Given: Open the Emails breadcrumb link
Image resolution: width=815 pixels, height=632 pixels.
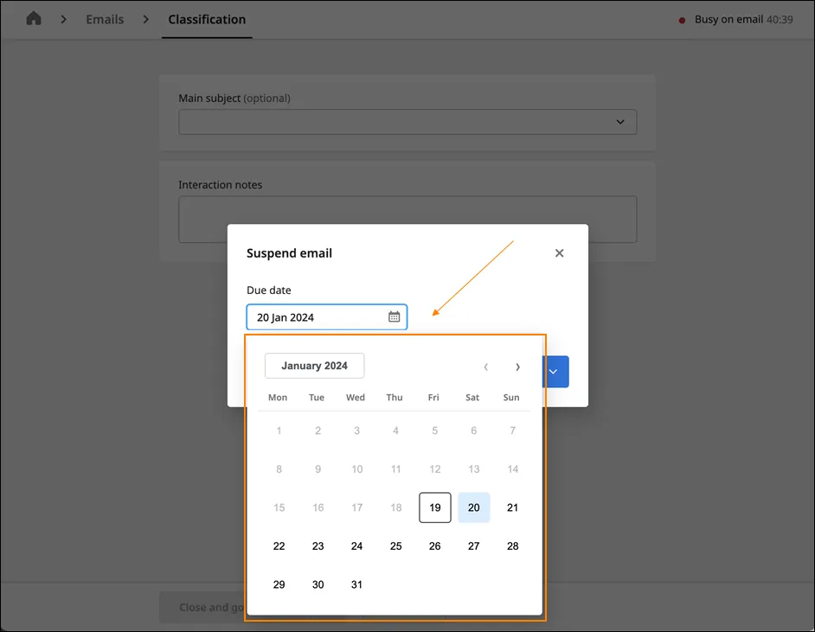Looking at the screenshot, I should (105, 19).
